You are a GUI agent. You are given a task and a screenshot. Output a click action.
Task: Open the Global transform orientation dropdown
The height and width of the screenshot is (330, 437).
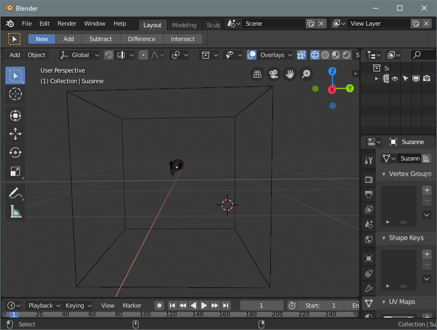point(80,55)
